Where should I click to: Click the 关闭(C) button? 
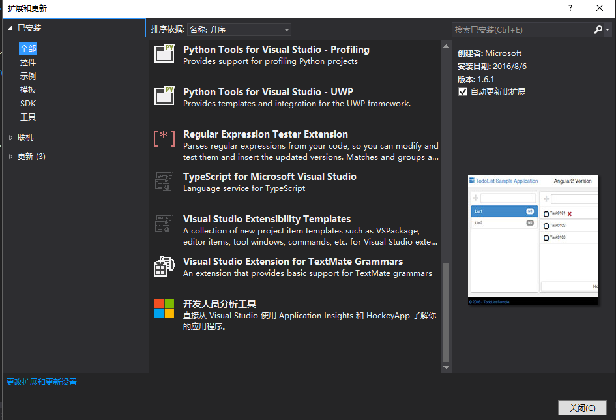[582, 408]
